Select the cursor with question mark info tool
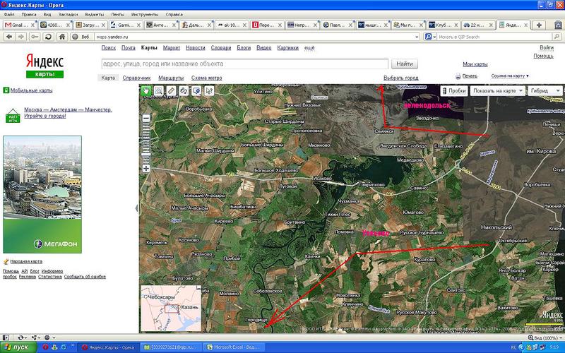 tap(209, 91)
